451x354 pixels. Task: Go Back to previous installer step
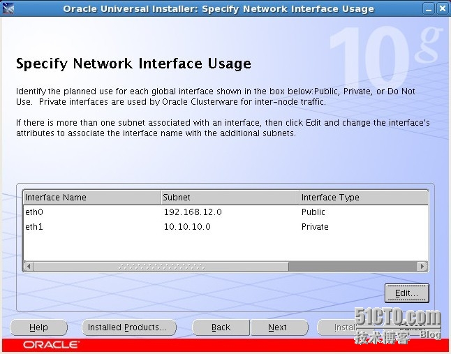[x=221, y=327]
